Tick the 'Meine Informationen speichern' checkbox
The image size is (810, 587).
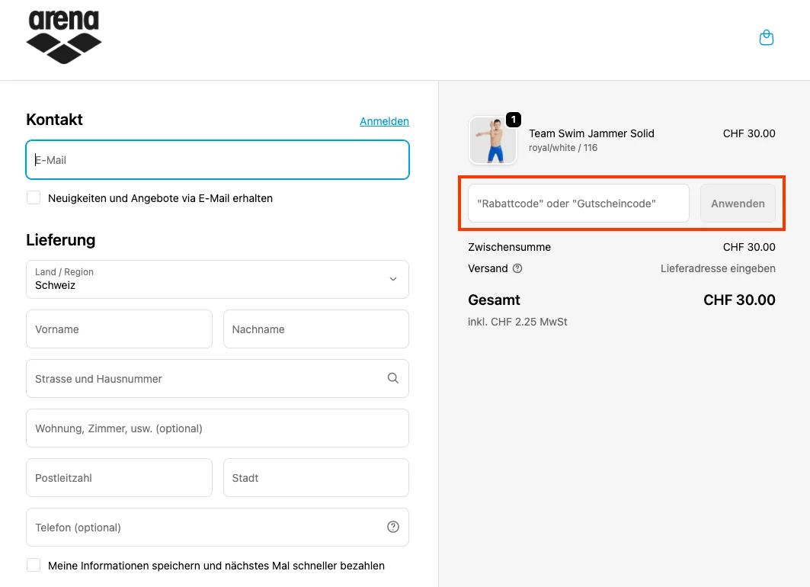(34, 566)
